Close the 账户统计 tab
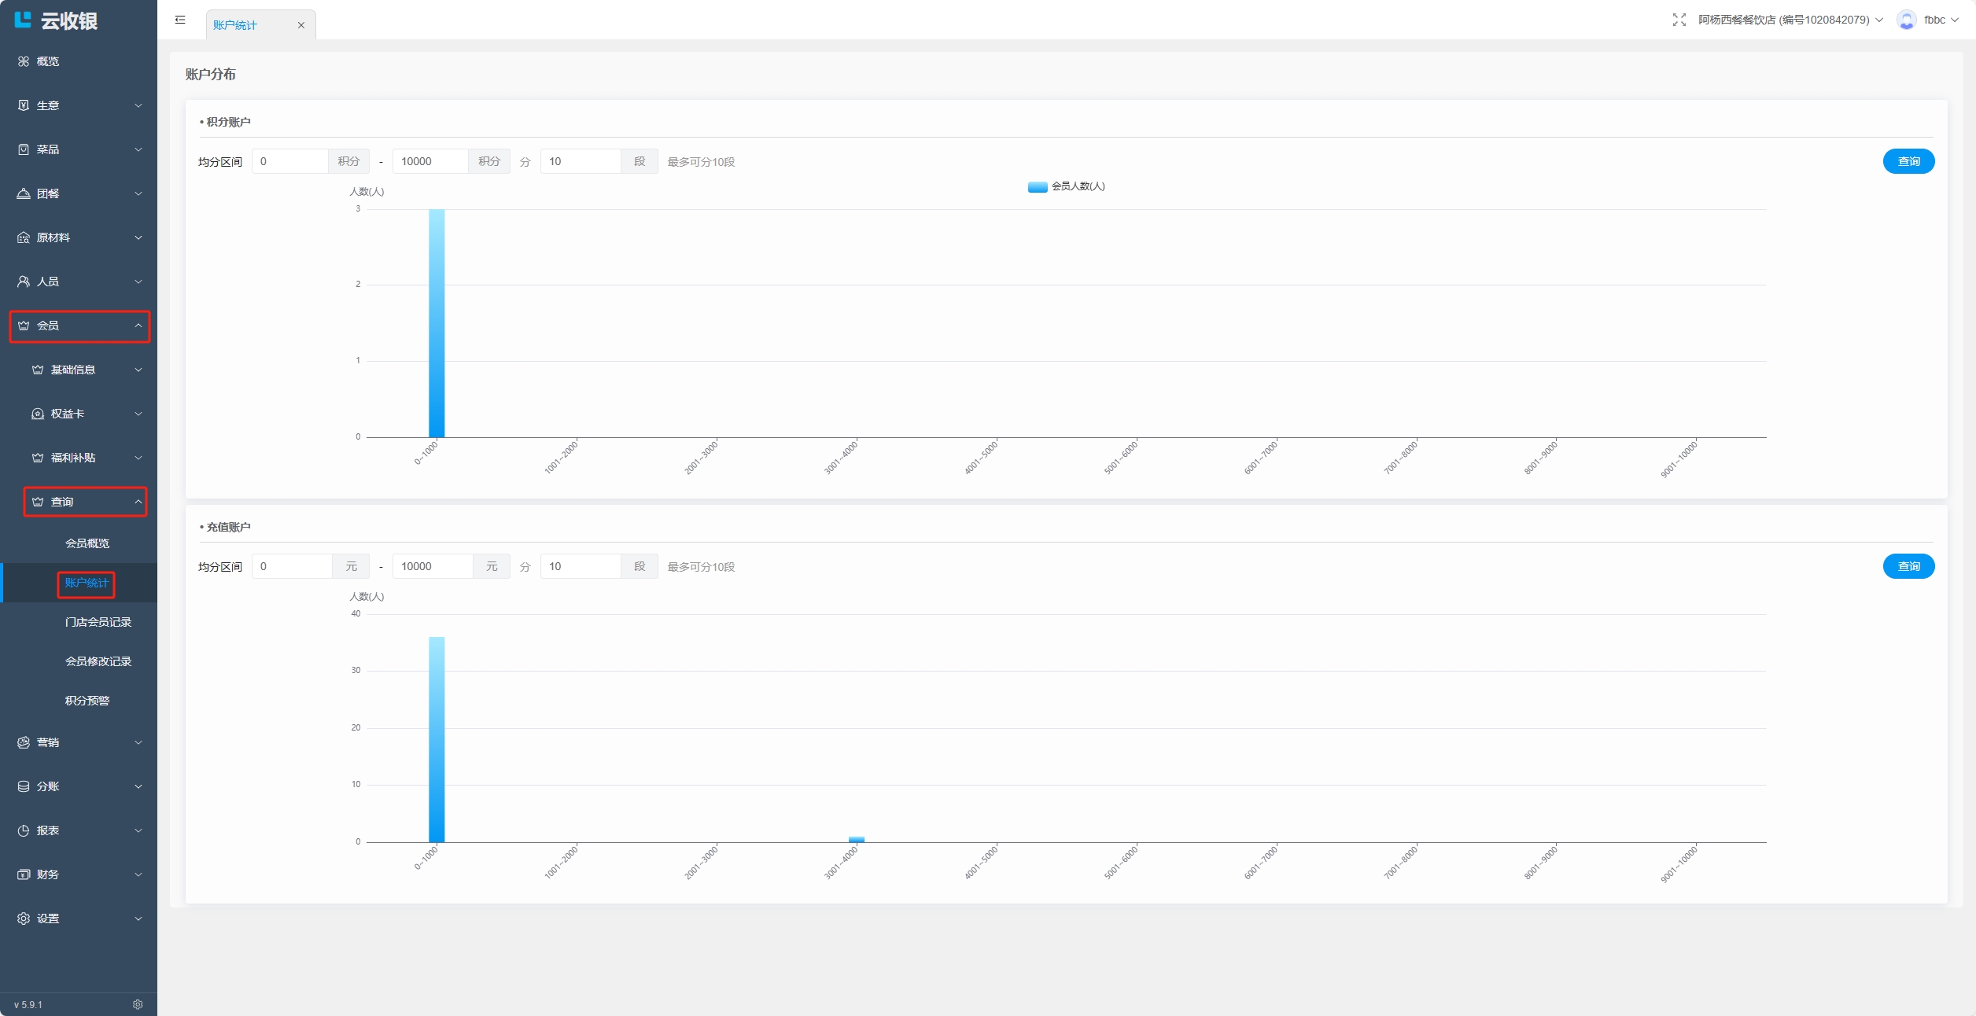Image resolution: width=1976 pixels, height=1016 pixels. click(x=300, y=25)
